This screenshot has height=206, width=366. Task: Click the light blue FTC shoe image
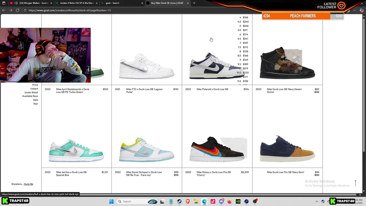tap(146, 150)
